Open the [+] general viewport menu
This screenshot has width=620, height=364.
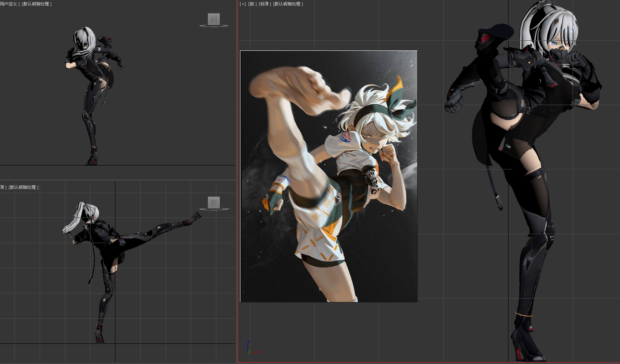coord(243,4)
